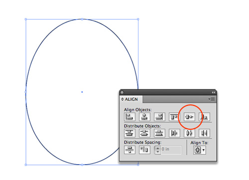This screenshot has height=180, width=249.
Task: Click the spacing value stepper arrows
Action: (x=158, y=150)
